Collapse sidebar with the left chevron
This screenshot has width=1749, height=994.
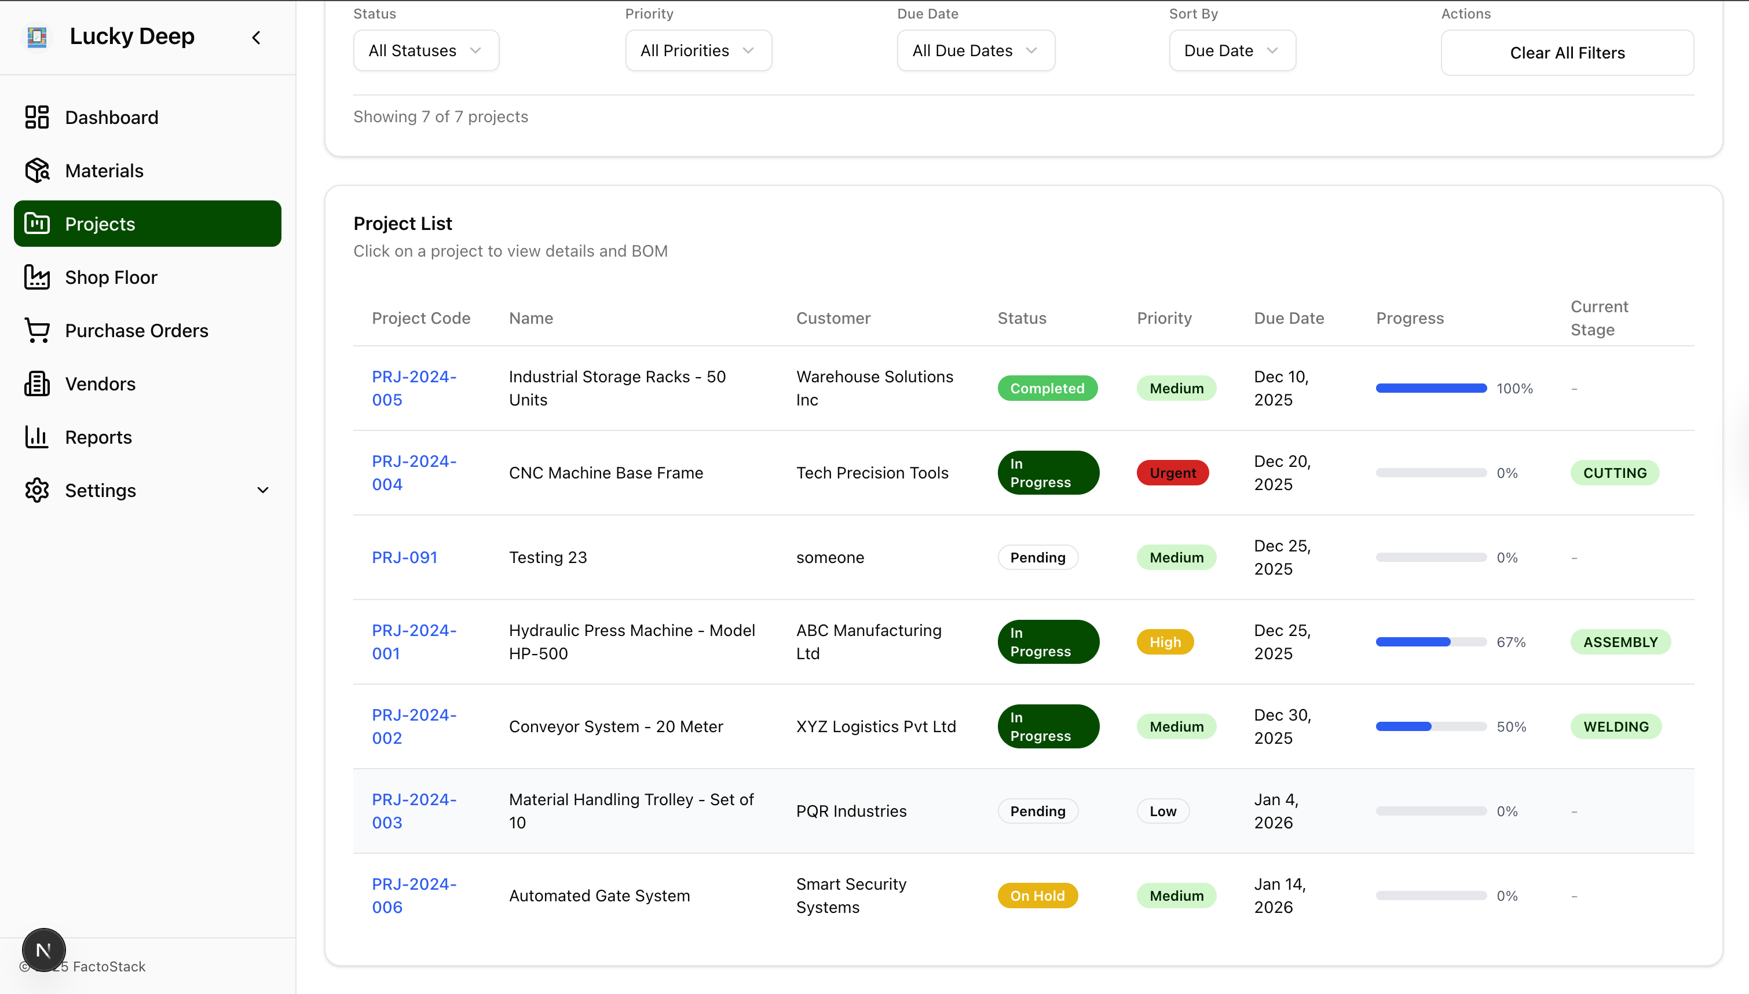(257, 38)
